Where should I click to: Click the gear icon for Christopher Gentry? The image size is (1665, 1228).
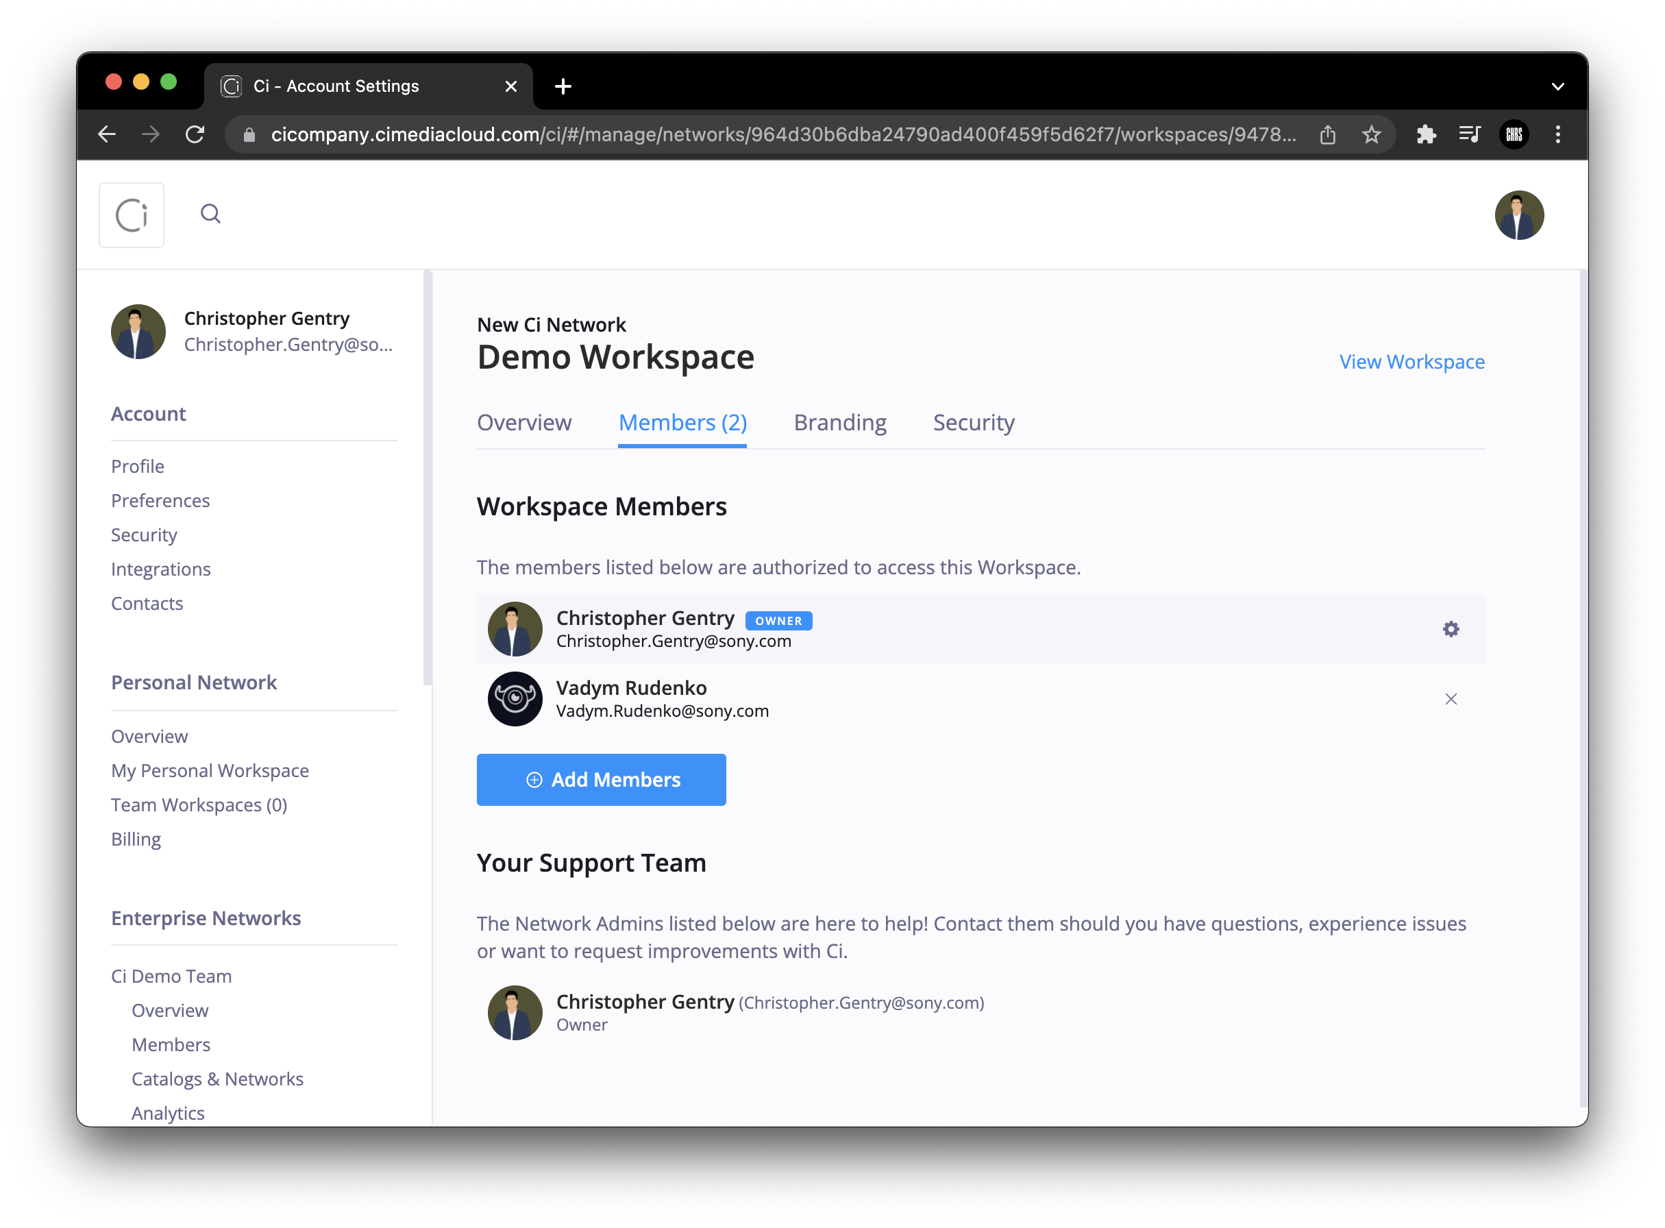[1451, 630]
